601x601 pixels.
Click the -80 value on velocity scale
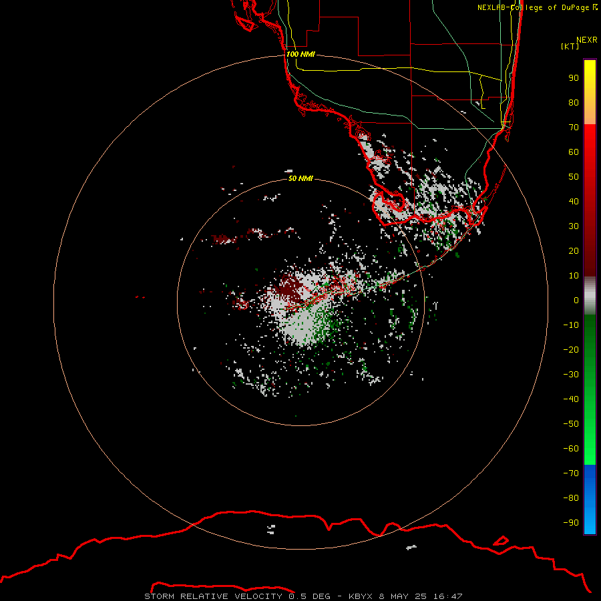pos(571,498)
